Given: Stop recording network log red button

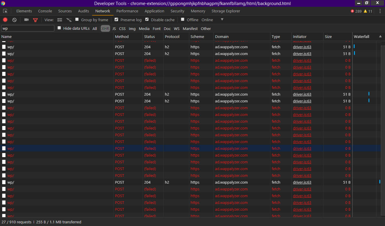Looking at the screenshot, I should click(x=5, y=20).
